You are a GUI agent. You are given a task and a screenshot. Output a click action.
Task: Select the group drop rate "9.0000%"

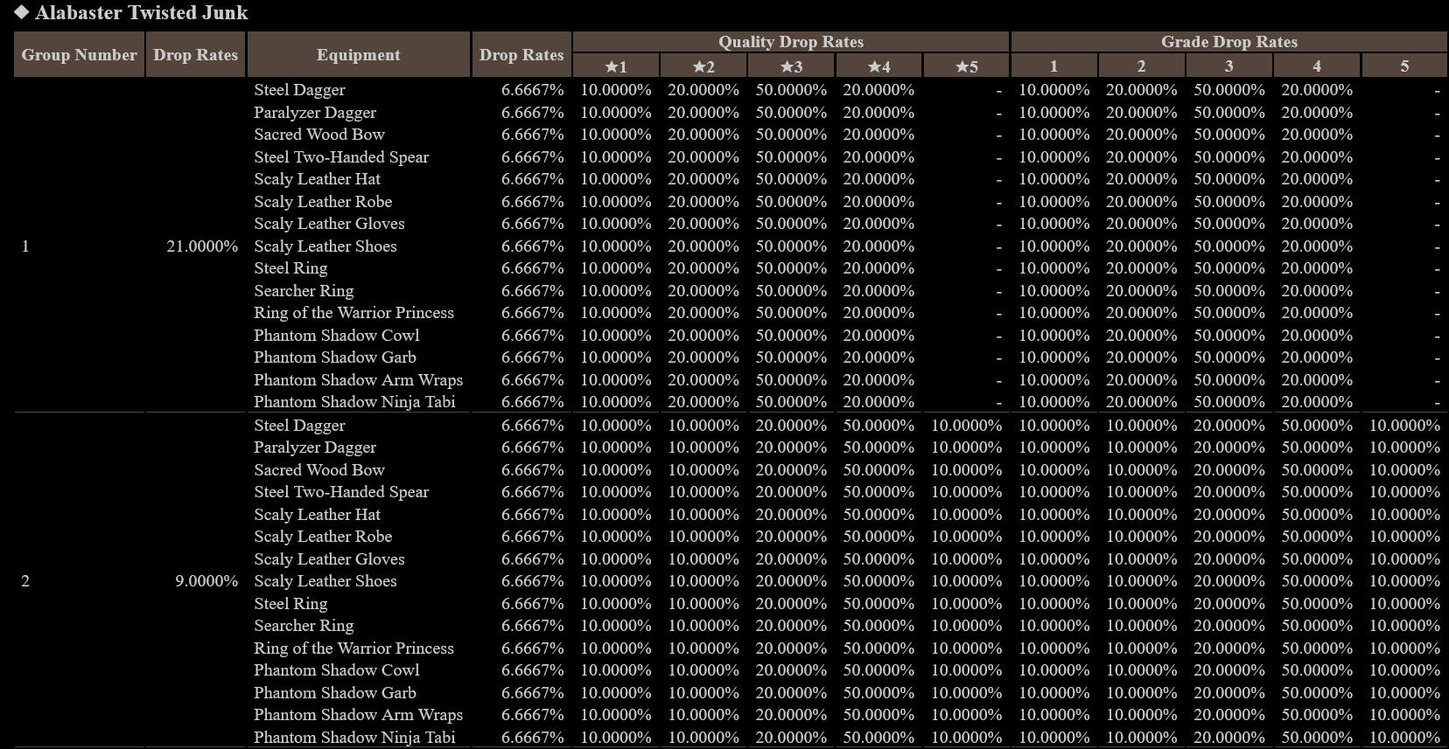coord(206,581)
